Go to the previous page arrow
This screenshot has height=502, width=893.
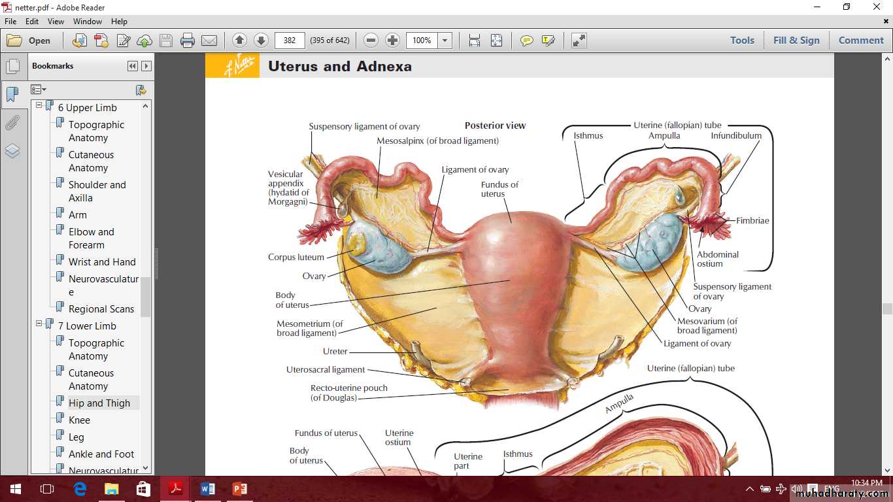click(239, 41)
